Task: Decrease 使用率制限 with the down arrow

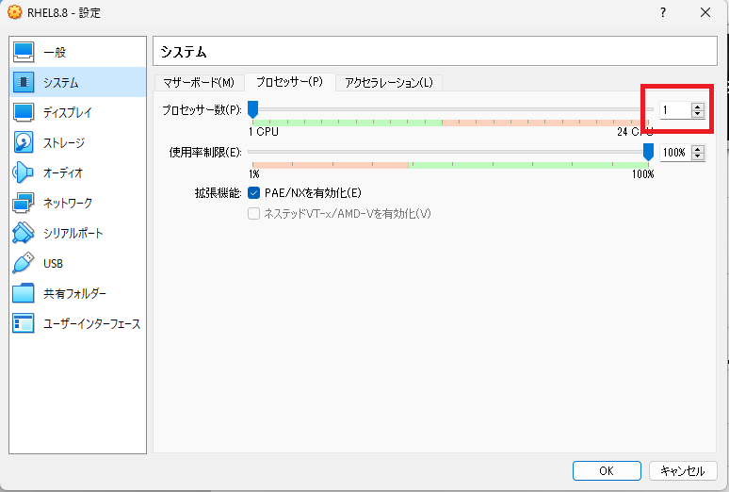Action: coord(697,156)
